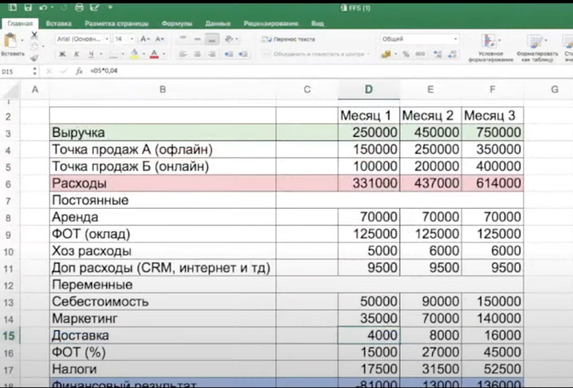Select cell with value 331000

(369, 183)
